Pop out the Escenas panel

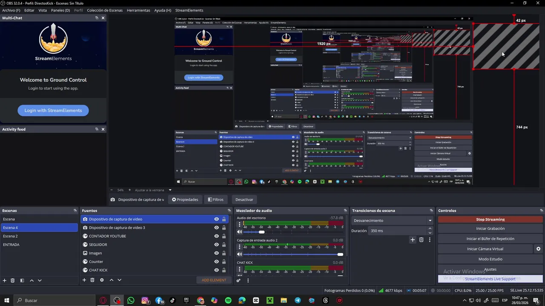(x=75, y=210)
